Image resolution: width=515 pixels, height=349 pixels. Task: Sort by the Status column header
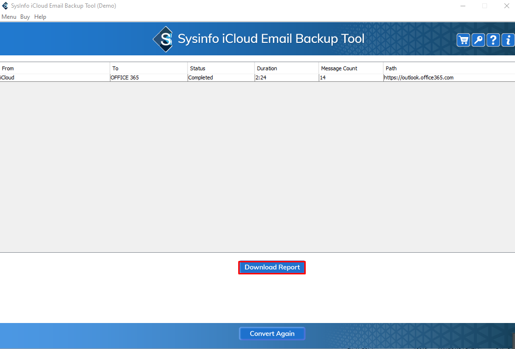pos(198,68)
